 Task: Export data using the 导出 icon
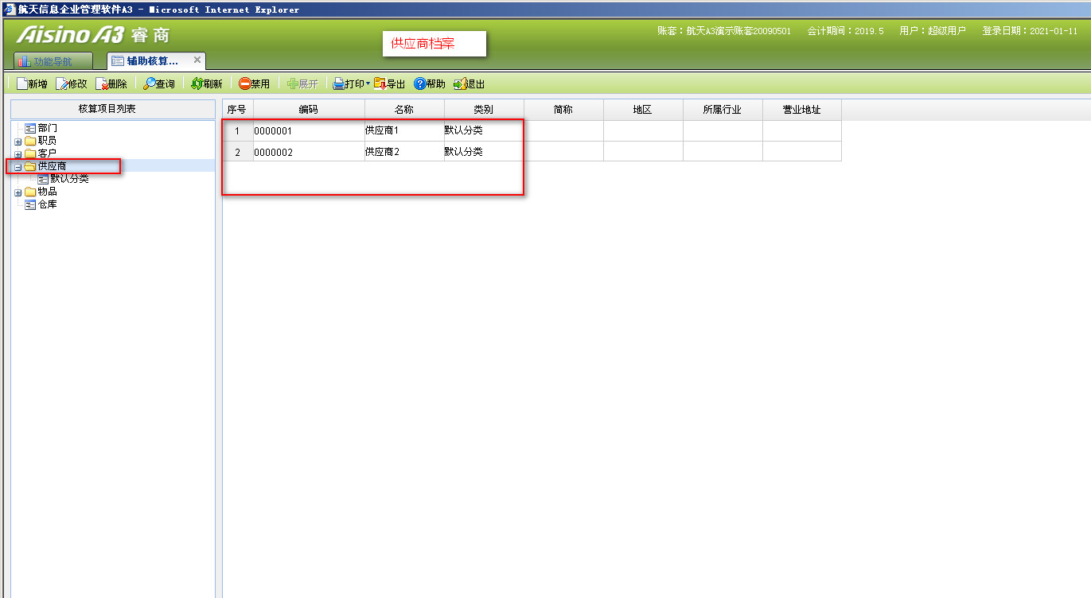380,83
